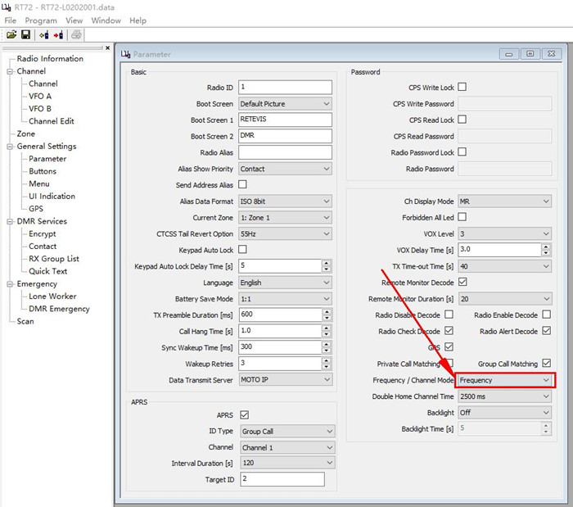This screenshot has width=573, height=507.
Task: Click the Read from radio icon
Action: click(43, 34)
